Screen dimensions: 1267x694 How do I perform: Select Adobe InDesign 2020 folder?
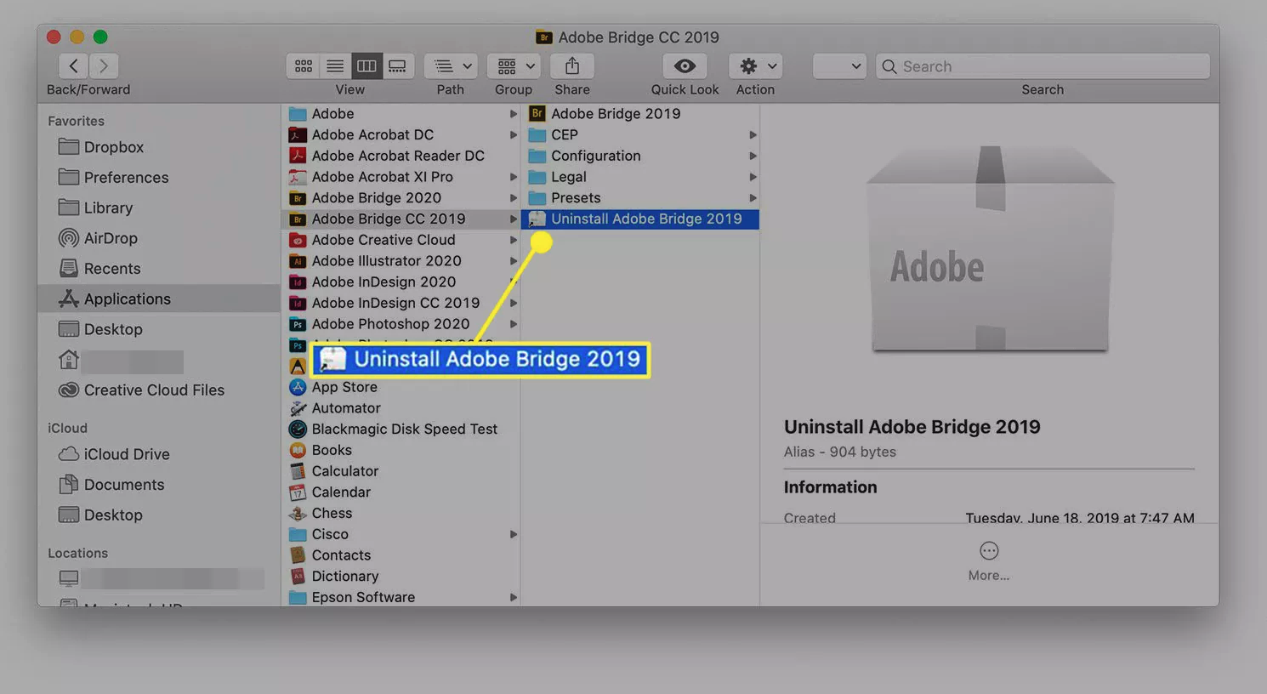(x=400, y=282)
